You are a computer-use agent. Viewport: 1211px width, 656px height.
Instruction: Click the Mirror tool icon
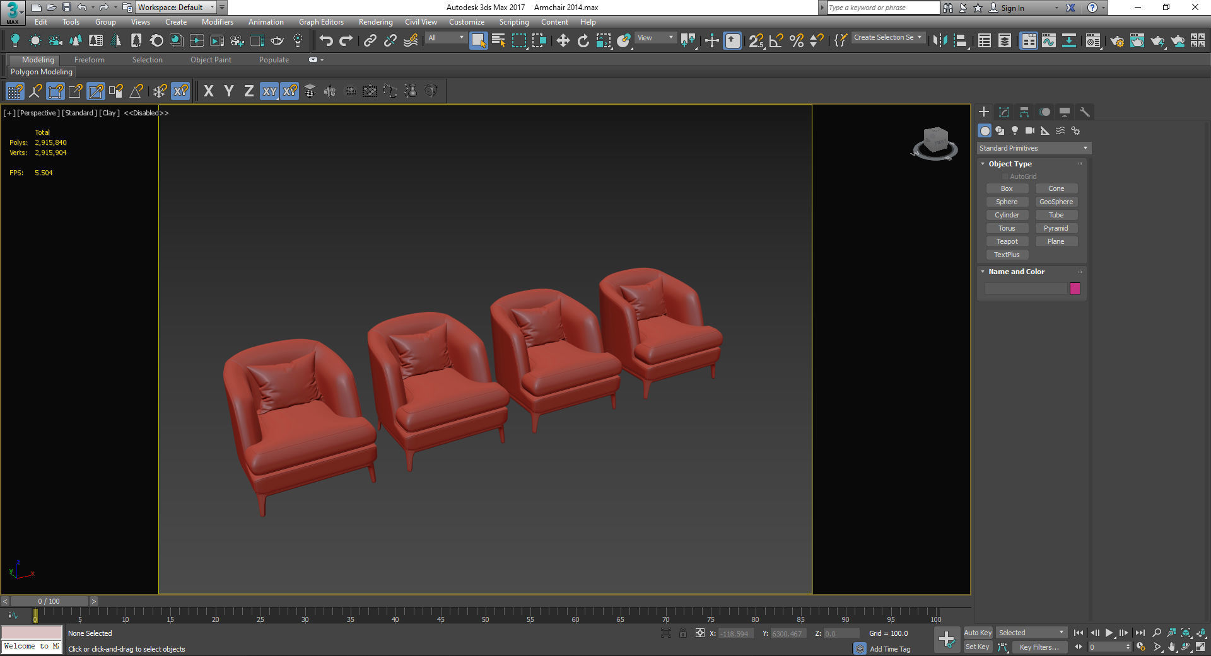[940, 41]
